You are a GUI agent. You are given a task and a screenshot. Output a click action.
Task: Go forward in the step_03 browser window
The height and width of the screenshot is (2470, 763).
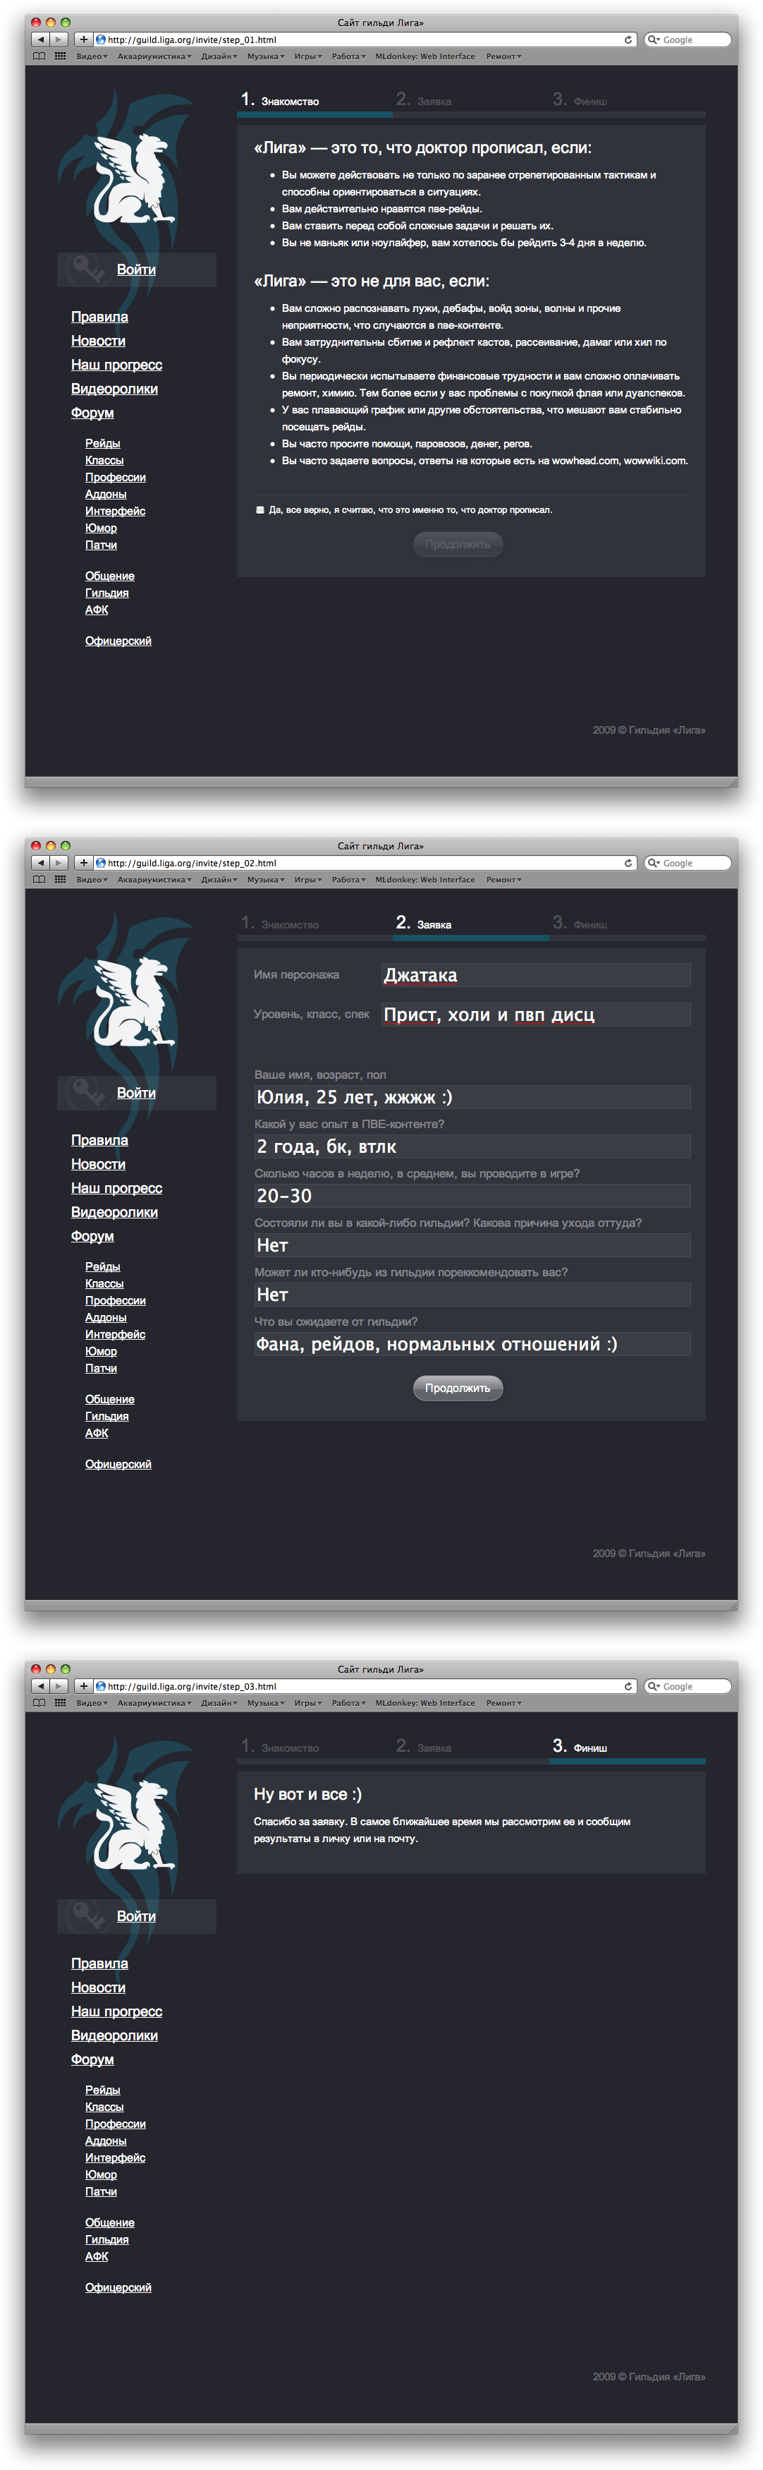59,1687
